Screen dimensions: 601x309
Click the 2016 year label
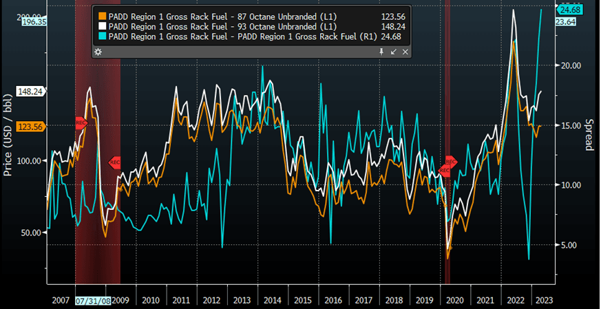coord(333,300)
